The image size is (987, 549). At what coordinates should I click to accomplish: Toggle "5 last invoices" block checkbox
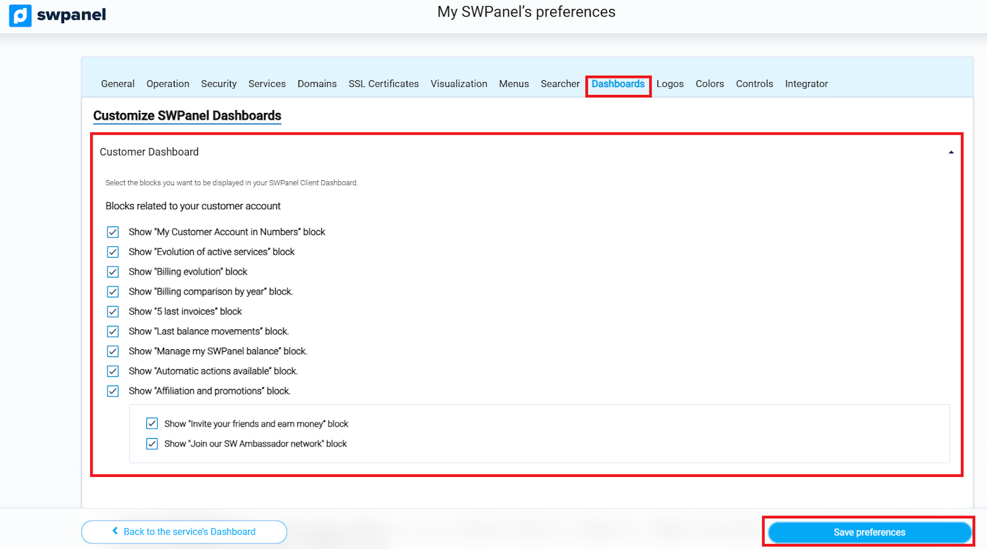click(113, 312)
